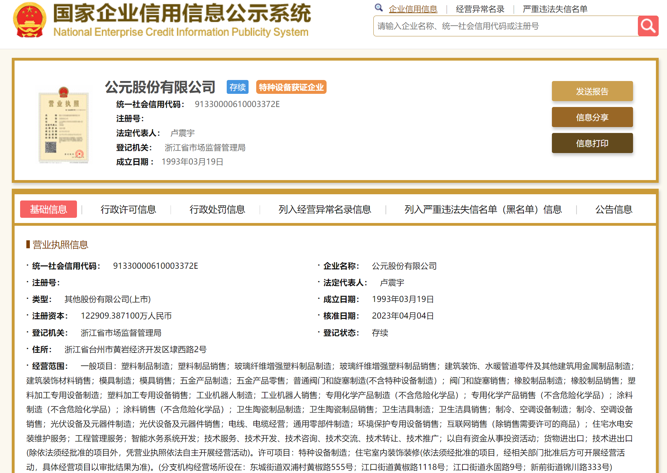The height and width of the screenshot is (473, 667).
Task: Switch to 经营异常名录 search category
Action: click(x=480, y=9)
